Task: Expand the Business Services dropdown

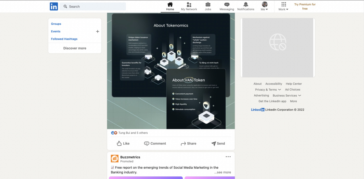Action: tap(300, 95)
